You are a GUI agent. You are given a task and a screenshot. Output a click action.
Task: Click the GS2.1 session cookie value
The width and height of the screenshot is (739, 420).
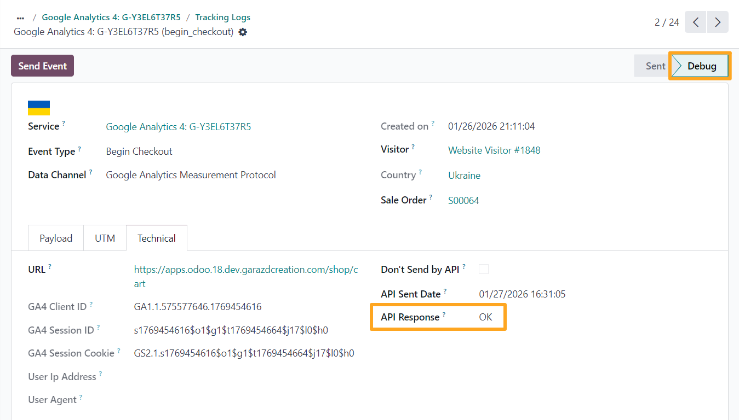[244, 353]
